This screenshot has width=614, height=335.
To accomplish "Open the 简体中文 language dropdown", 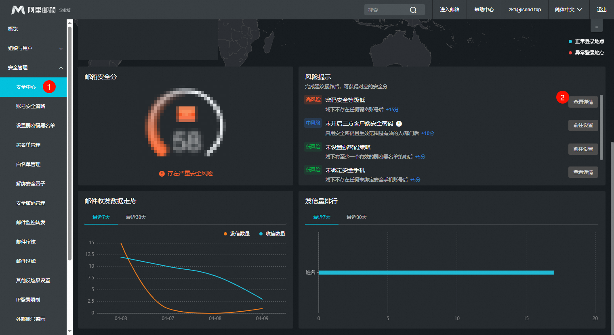I will [x=568, y=10].
